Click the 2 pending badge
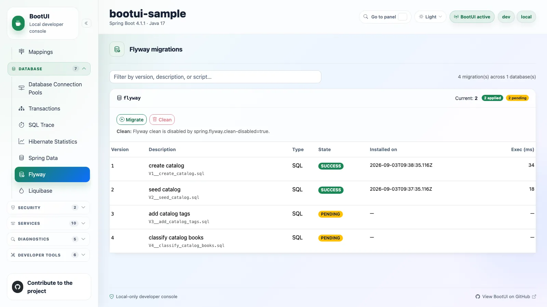Viewport: 547px width, 307px height. (517, 98)
